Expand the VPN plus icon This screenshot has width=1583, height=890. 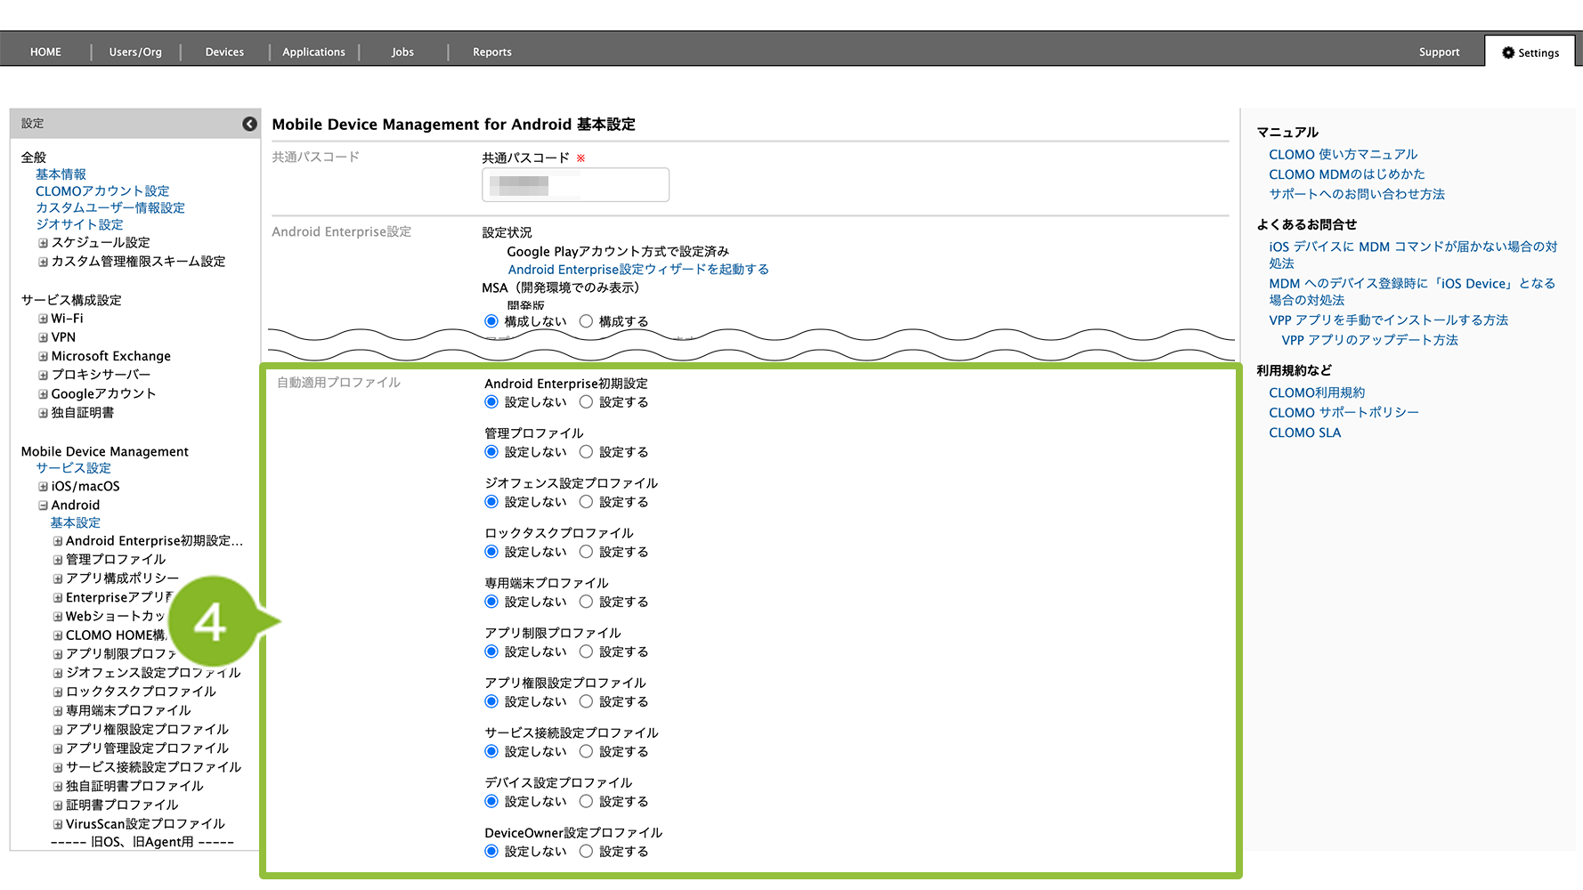click(43, 337)
